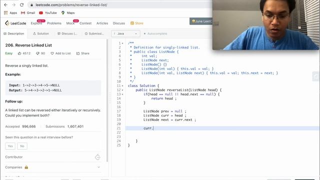Viewport: 320px width, 180px height.
Task: Click the 'ListNode prev = null ;' line
Action: [x=164, y=111]
